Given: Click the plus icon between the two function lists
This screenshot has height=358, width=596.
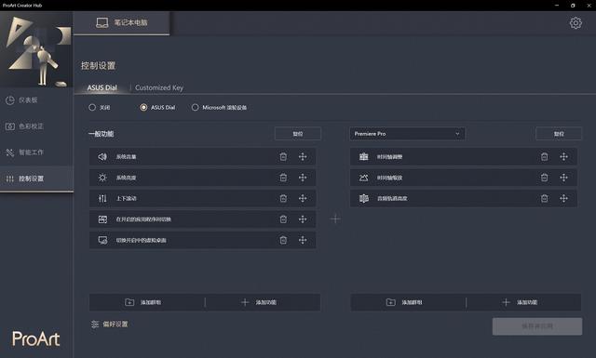Looking at the screenshot, I should (x=335, y=219).
